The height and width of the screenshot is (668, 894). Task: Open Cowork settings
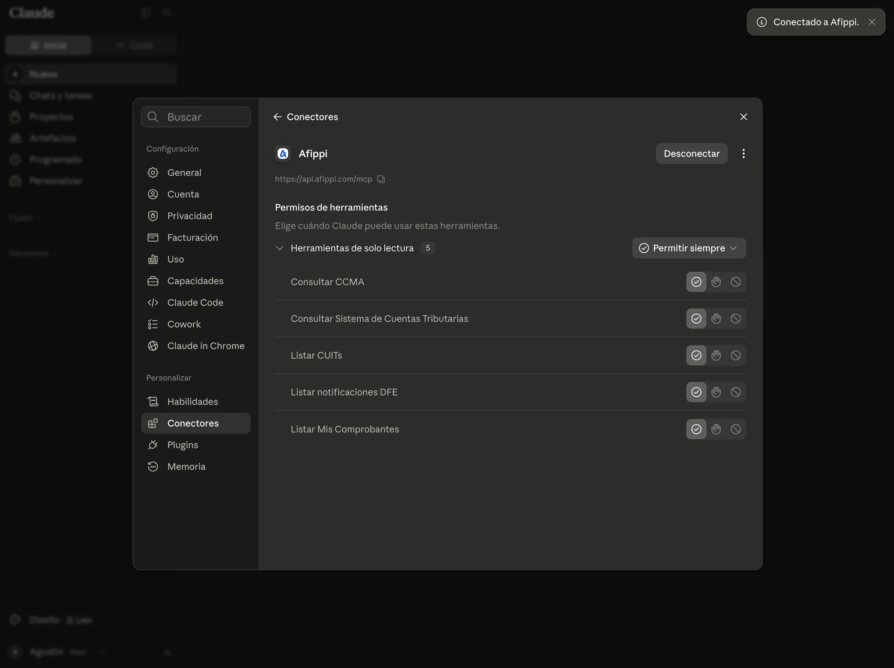click(196, 324)
